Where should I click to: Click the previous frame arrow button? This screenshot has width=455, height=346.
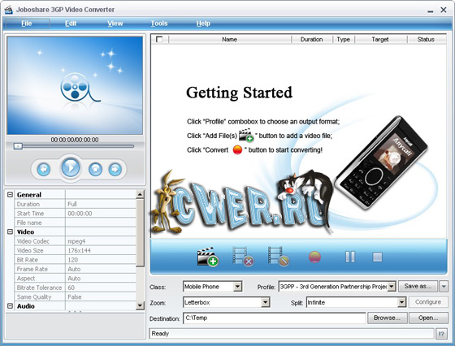pyautogui.click(x=44, y=169)
